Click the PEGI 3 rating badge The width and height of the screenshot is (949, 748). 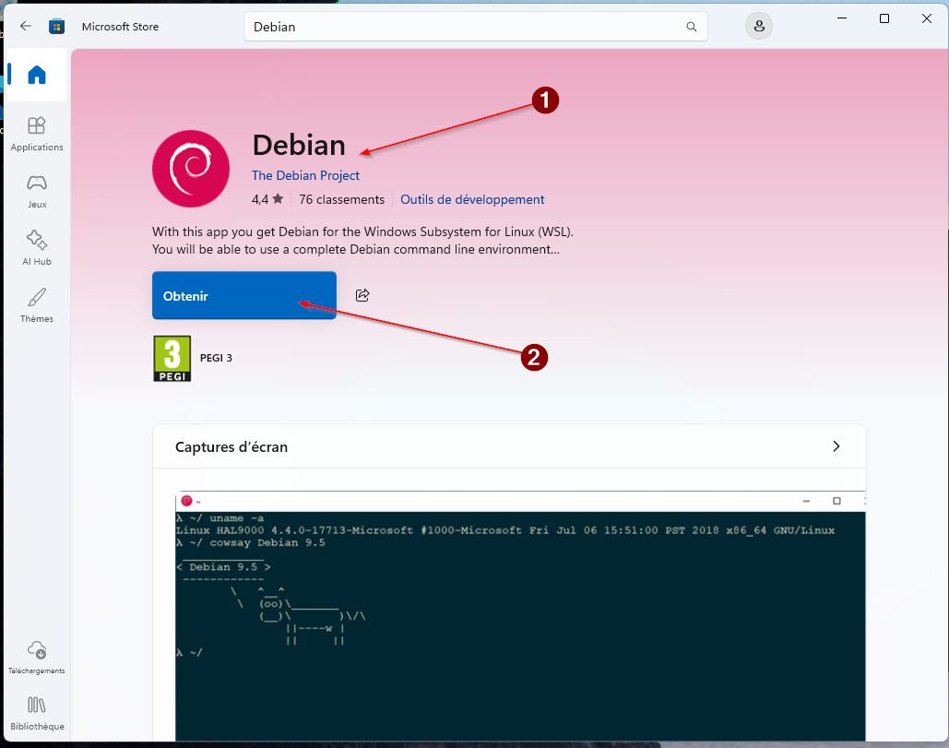(172, 358)
